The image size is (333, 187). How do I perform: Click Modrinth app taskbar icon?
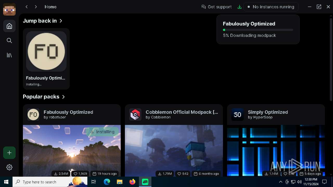pos(145,182)
